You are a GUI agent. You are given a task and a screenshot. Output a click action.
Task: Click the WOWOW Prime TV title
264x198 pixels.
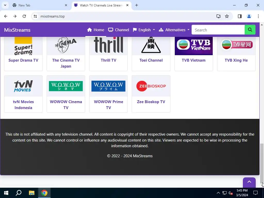coord(109,105)
